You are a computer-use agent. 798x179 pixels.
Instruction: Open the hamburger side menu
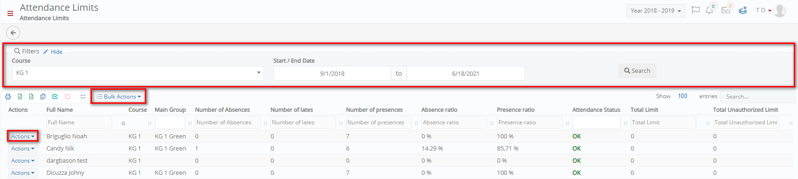(10, 14)
